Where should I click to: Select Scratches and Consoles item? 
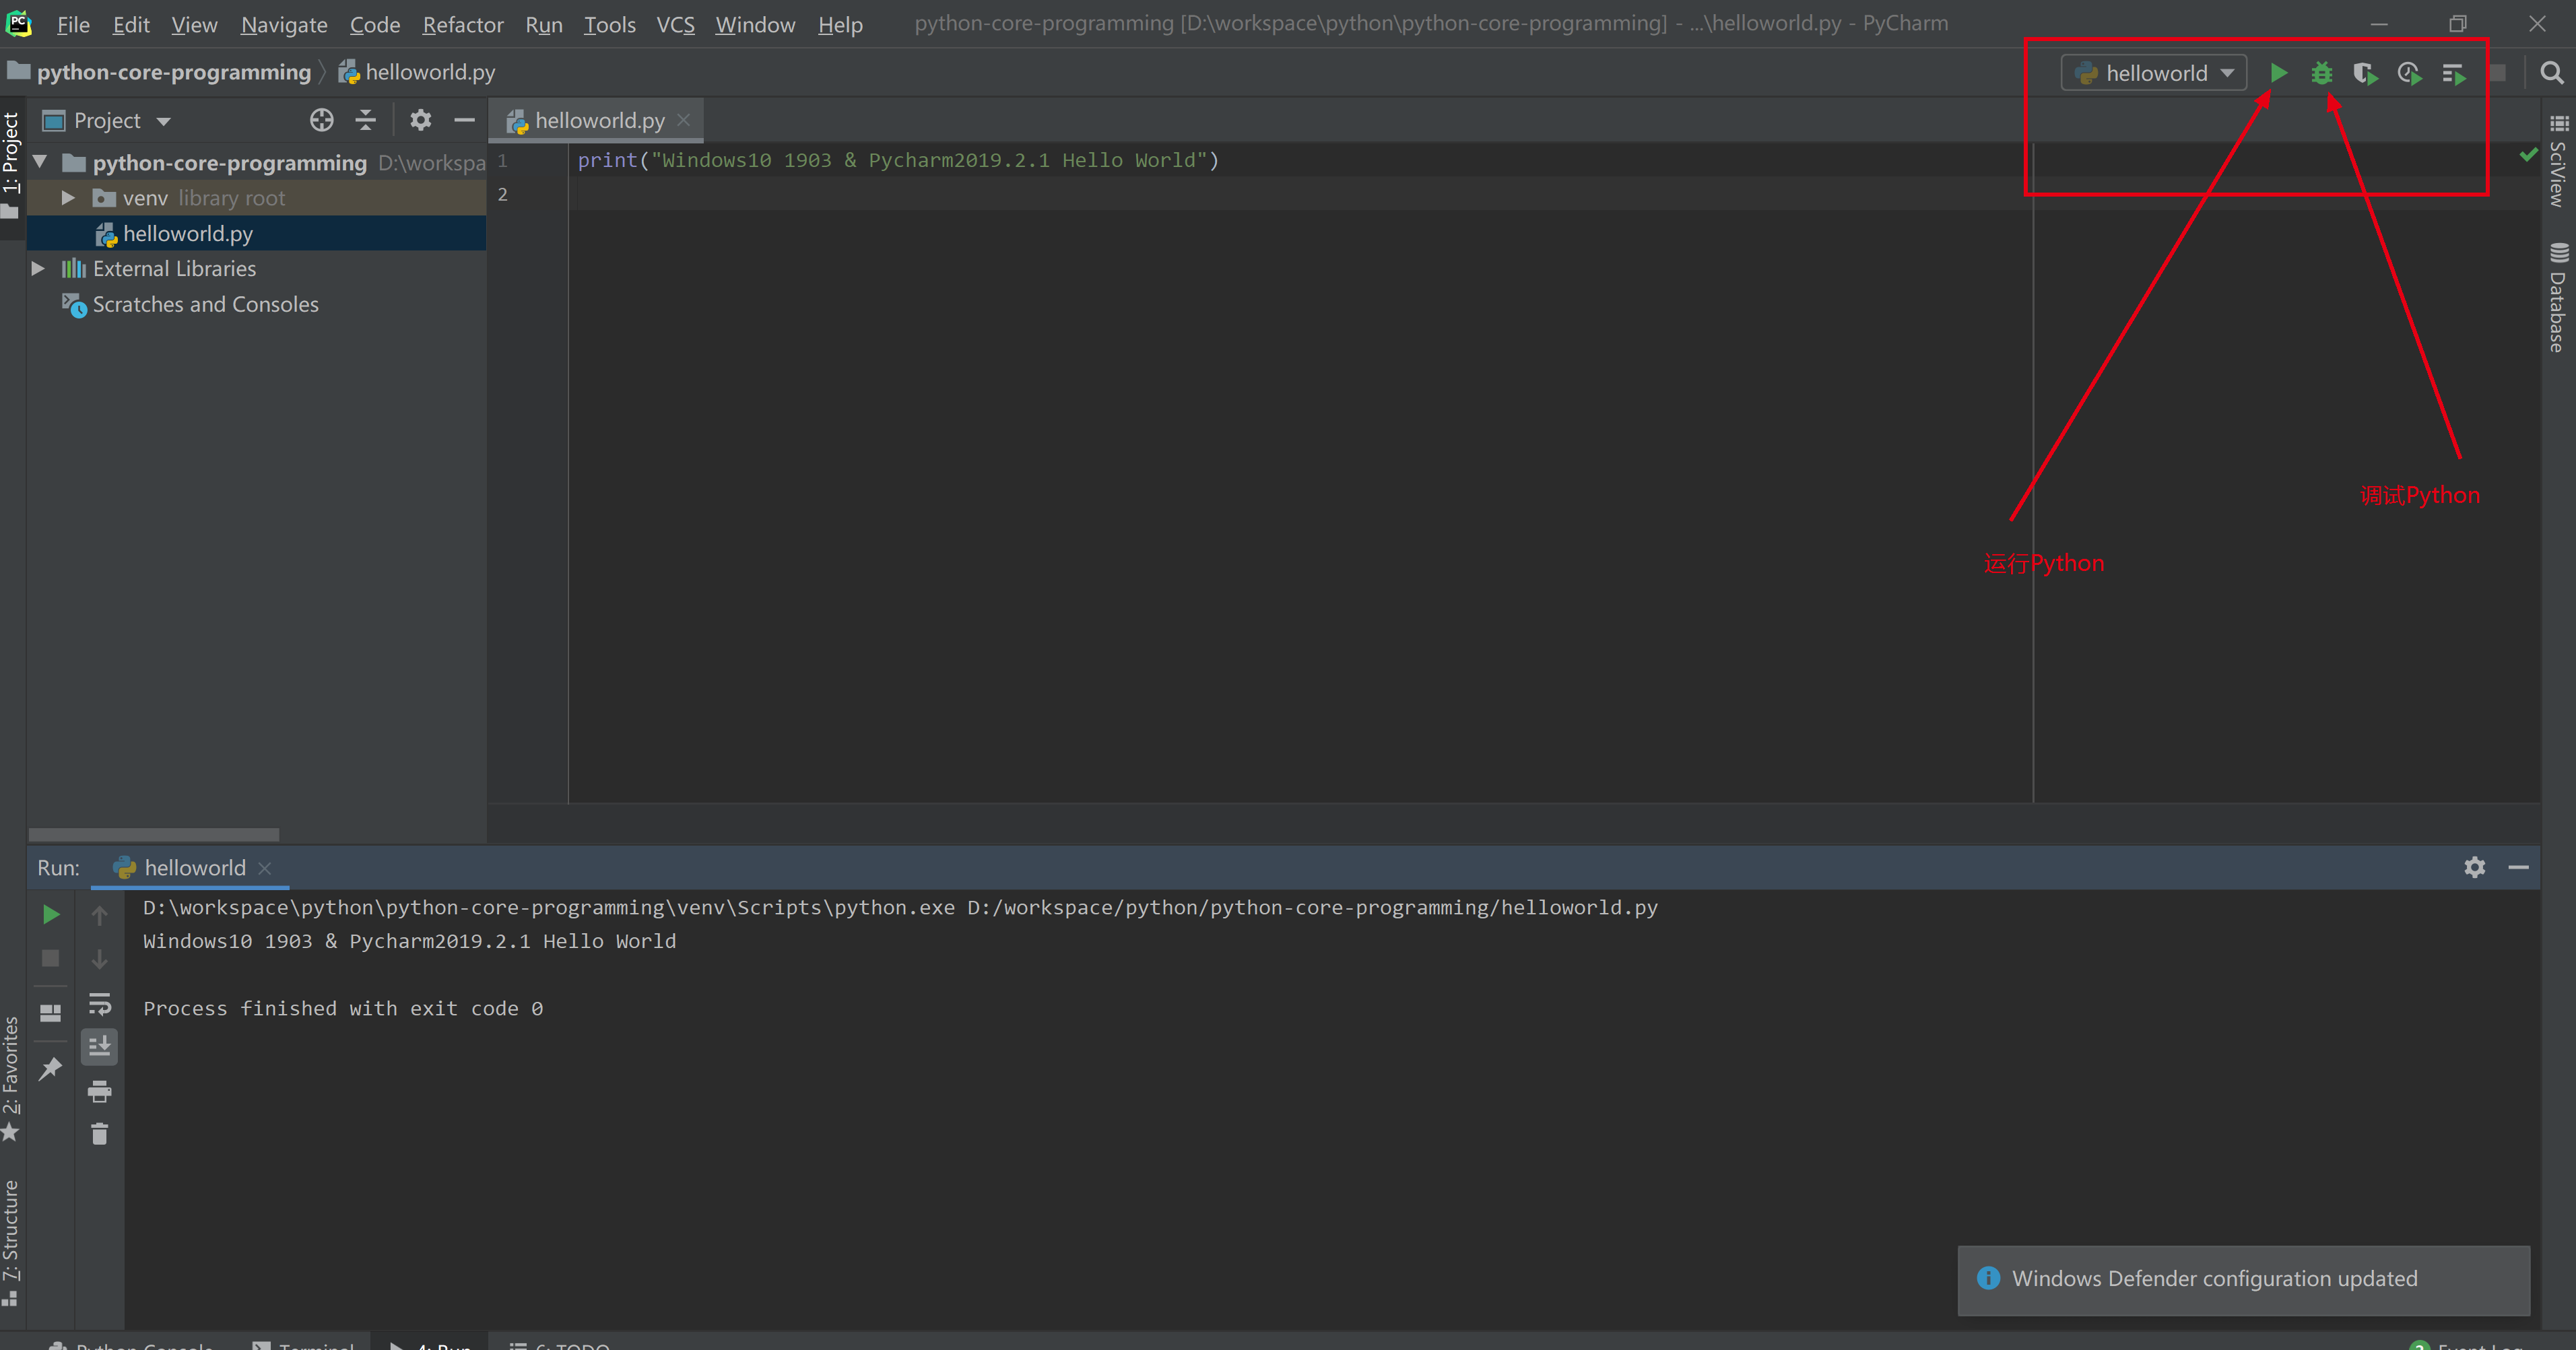(x=205, y=304)
